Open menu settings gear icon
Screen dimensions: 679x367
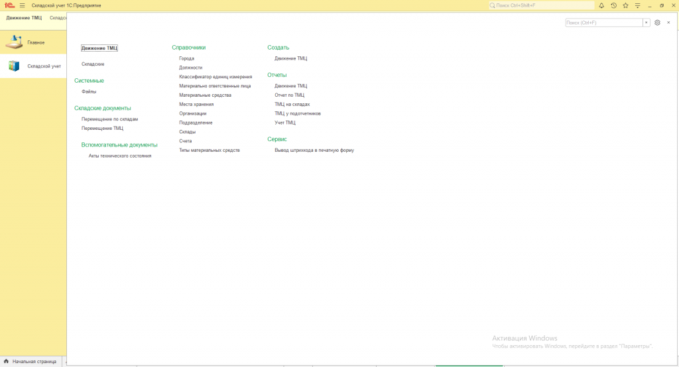click(x=657, y=23)
